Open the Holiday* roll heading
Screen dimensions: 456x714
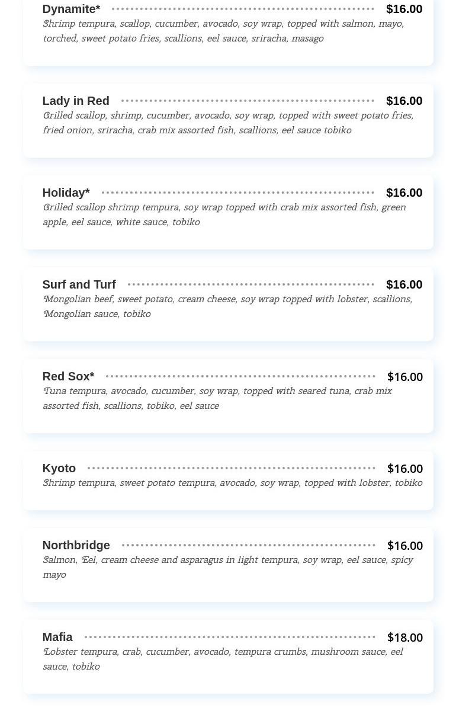pos(66,193)
